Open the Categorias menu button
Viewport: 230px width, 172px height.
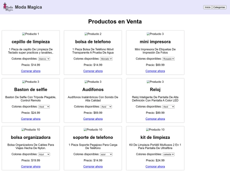(x=219, y=7)
